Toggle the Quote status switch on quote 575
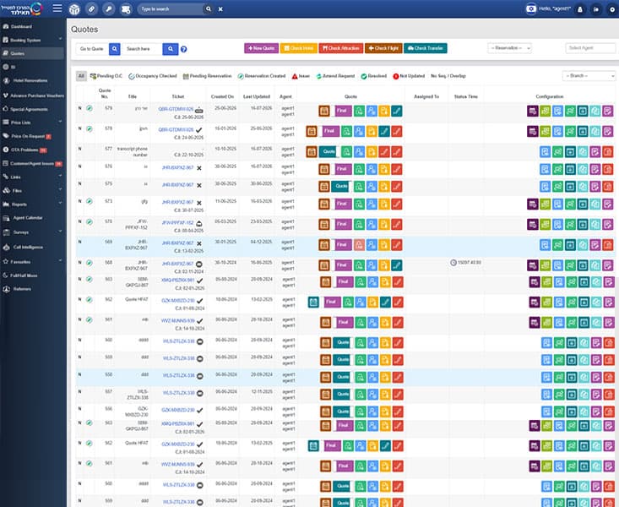 click(341, 187)
